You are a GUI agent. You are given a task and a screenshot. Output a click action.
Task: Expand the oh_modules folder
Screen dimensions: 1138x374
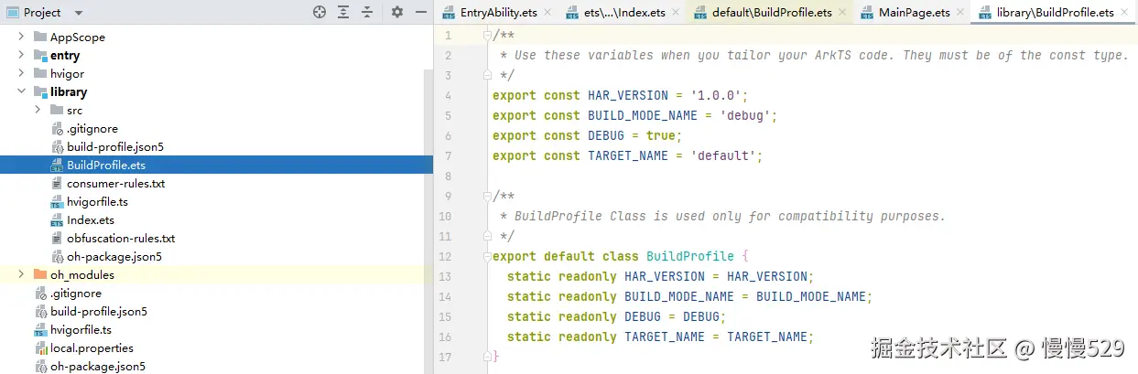point(21,275)
